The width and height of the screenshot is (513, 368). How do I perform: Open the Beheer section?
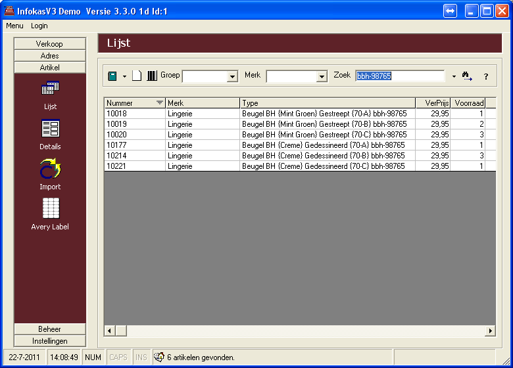pyautogui.click(x=50, y=329)
